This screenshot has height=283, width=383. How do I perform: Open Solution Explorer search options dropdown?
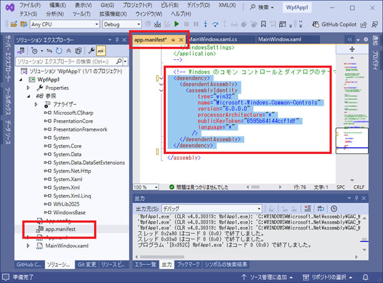pos(125,61)
